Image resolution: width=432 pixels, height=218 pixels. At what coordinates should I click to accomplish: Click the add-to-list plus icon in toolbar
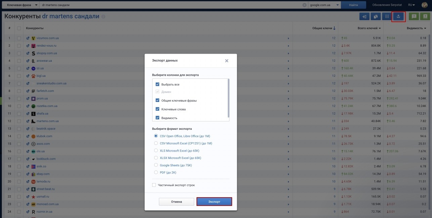click(364, 16)
